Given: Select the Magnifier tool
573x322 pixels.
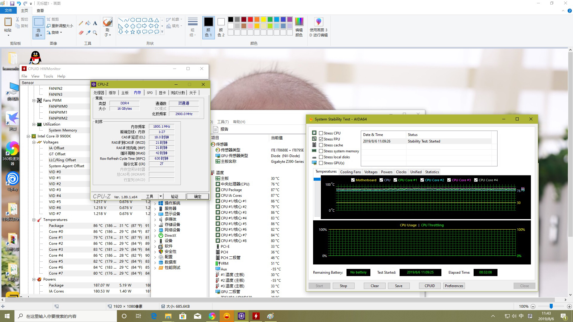Looking at the screenshot, I should point(95,33).
